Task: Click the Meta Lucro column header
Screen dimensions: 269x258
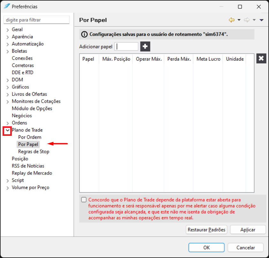Action: pos(208,59)
